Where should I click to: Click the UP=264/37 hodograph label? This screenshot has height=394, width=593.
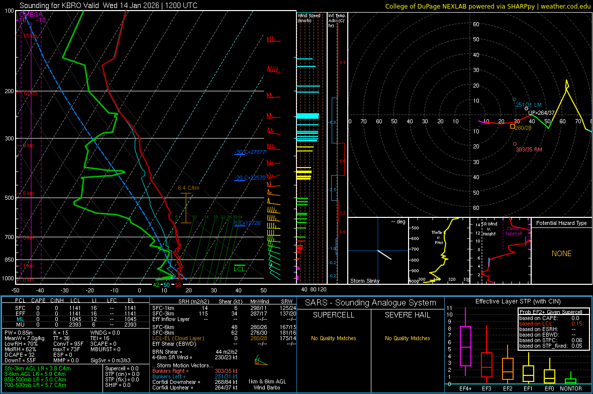point(541,113)
